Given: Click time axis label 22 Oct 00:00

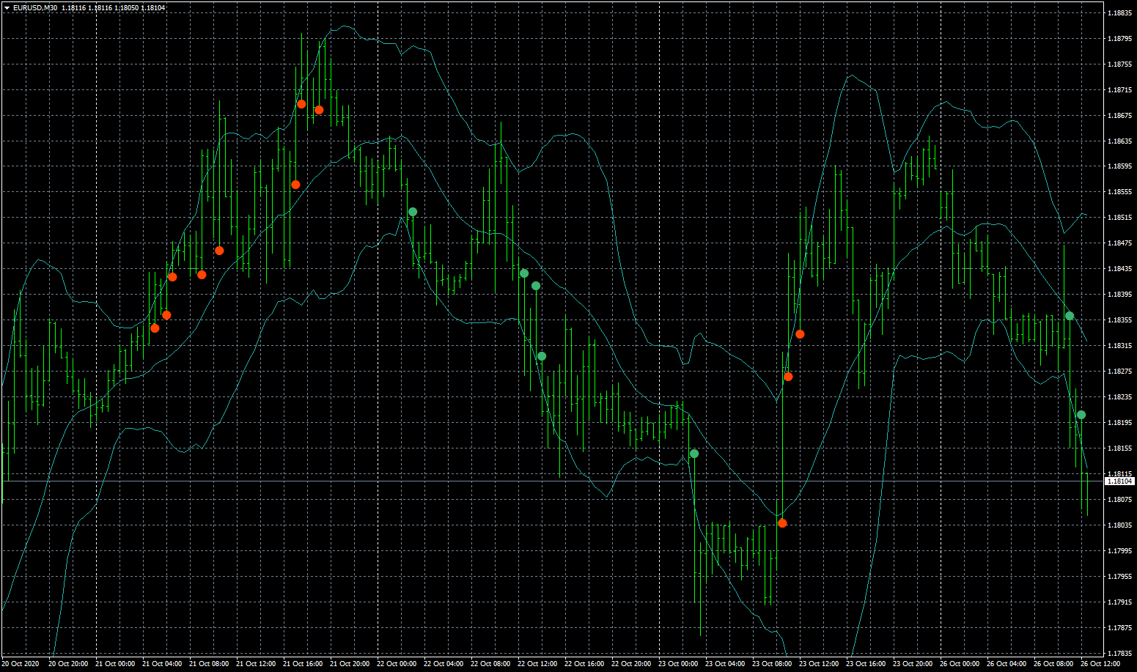Looking at the screenshot, I should (x=397, y=664).
